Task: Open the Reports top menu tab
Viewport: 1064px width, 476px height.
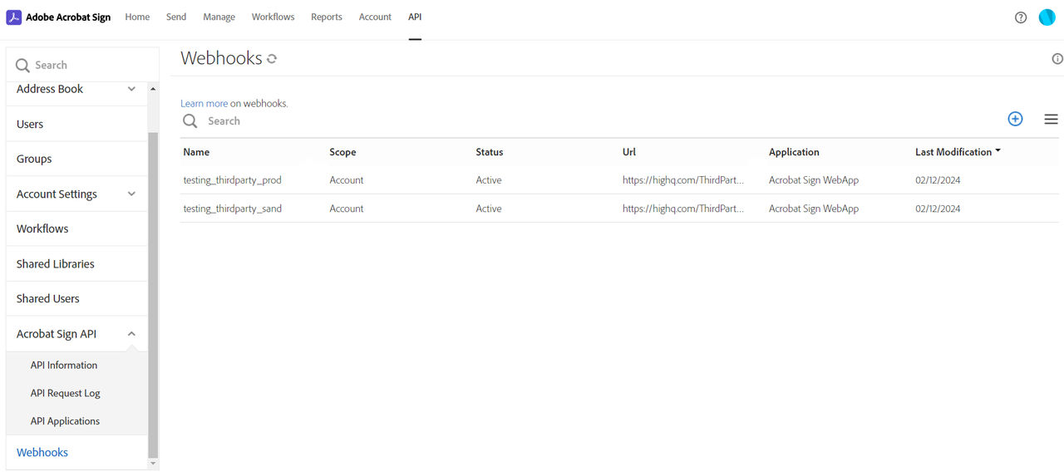Action: [x=327, y=17]
